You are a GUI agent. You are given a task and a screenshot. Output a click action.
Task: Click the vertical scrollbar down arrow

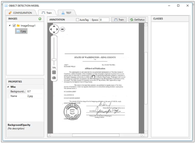tap(146, 132)
